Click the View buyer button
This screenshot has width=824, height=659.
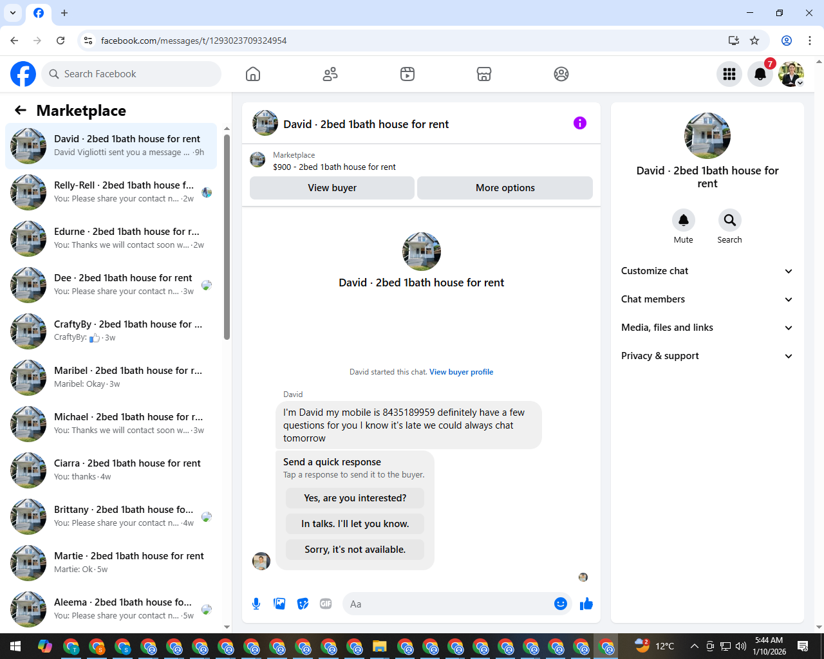click(332, 188)
